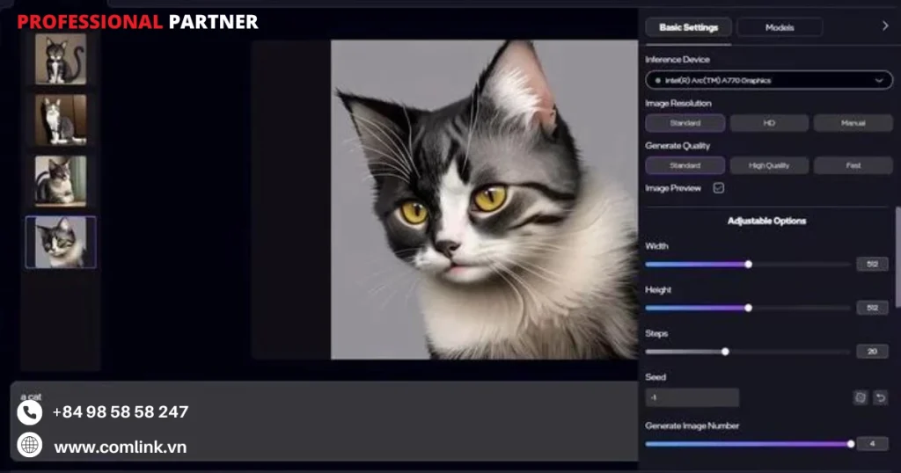Viewport: 901px width, 473px height.
Task: Select Manual image resolution
Action: (853, 123)
